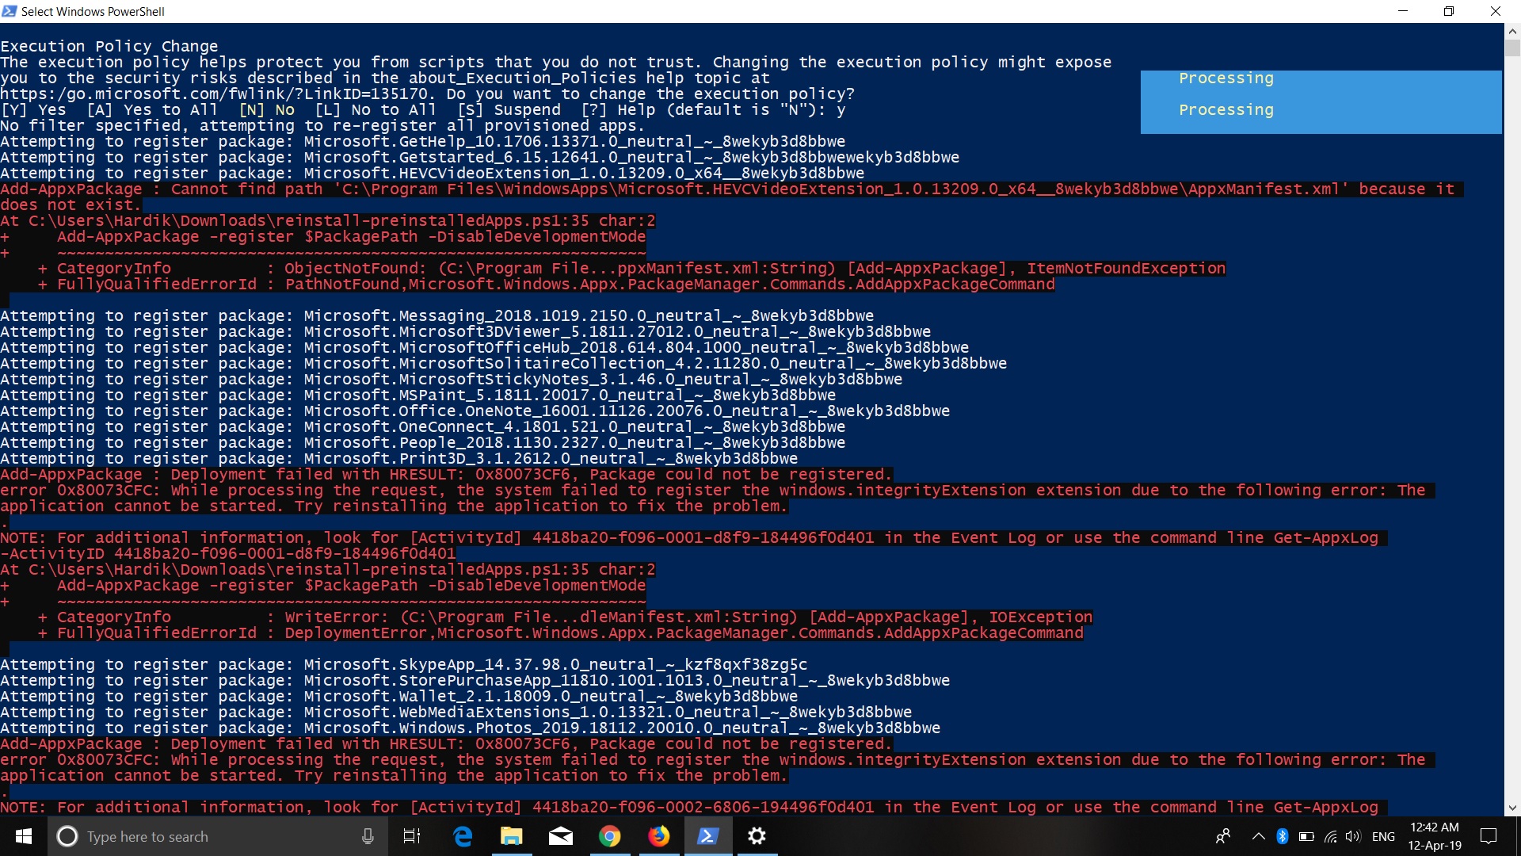
Task: Click the '[N] No' option text
Action: [267, 109]
